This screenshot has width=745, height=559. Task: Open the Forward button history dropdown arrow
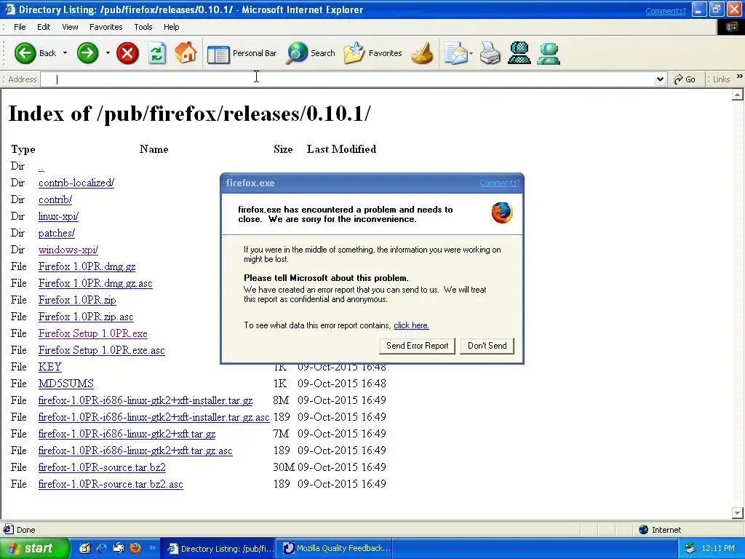[x=108, y=52]
